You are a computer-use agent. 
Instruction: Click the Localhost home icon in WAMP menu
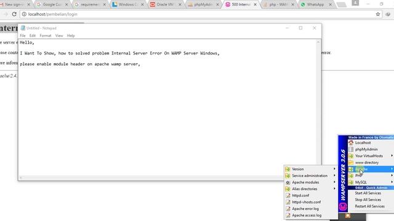[x=351, y=142]
